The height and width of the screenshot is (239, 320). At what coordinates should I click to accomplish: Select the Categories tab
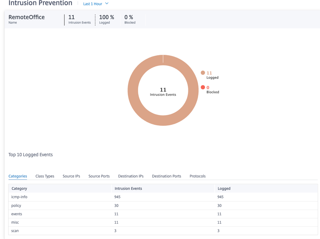point(18,176)
